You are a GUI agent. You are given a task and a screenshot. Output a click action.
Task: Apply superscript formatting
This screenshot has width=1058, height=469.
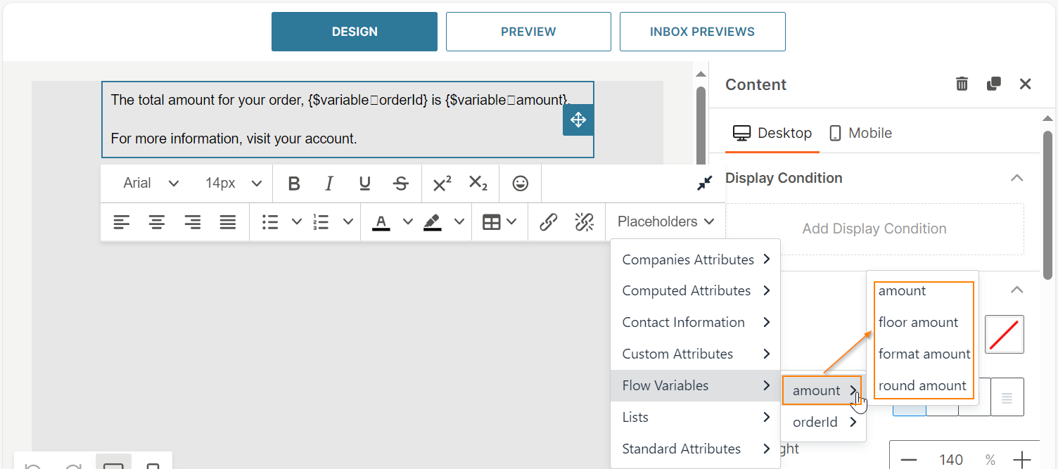point(442,184)
